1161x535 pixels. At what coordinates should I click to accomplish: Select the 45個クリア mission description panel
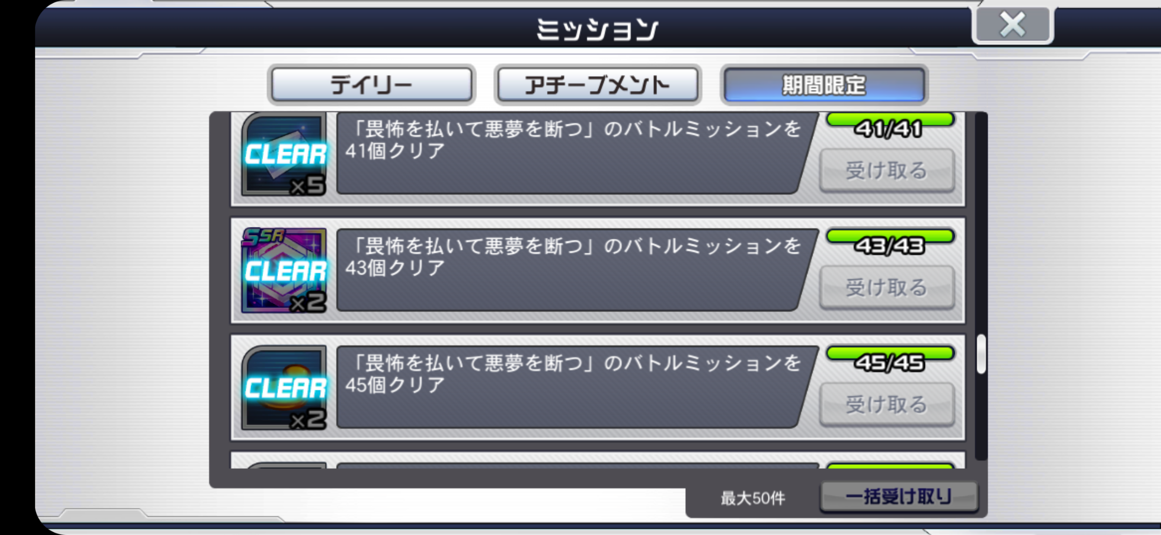point(576,387)
